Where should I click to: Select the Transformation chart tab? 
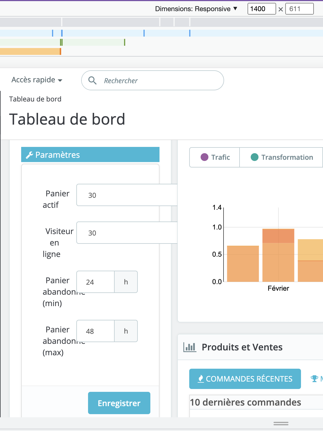coord(281,157)
